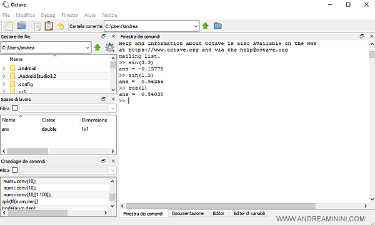375x225 pixels.
Task: Click file browser scroll down arrow
Action: [x=113, y=90]
